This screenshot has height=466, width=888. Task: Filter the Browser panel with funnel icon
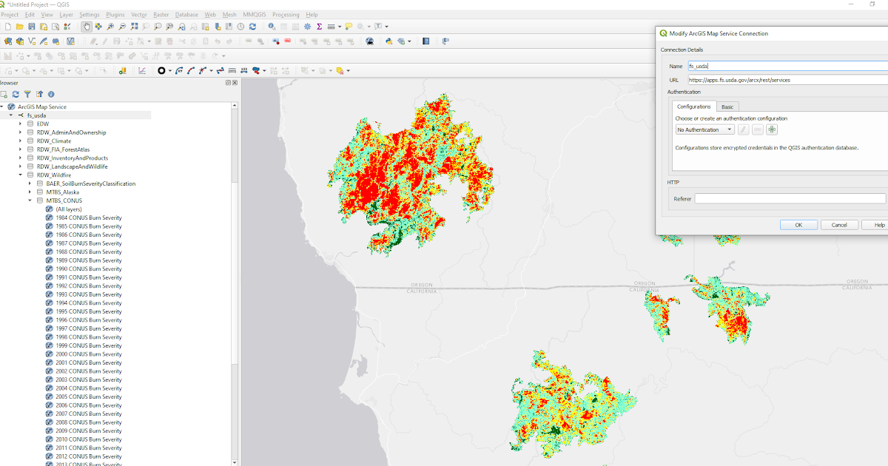pos(27,94)
